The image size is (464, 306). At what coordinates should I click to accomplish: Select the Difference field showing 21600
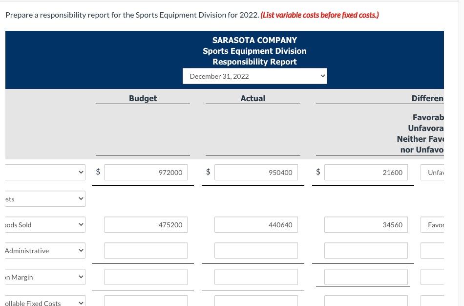(x=366, y=173)
